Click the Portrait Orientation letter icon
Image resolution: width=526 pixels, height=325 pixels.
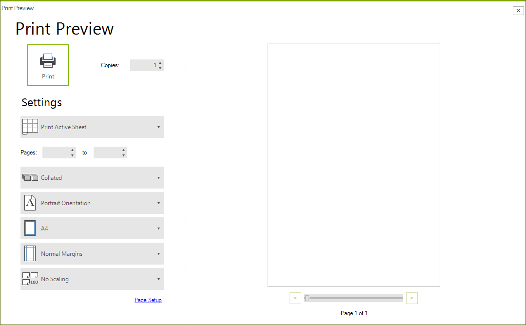tap(30, 203)
